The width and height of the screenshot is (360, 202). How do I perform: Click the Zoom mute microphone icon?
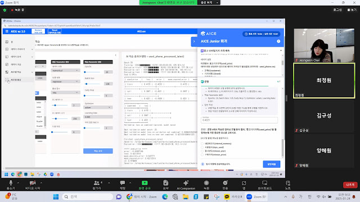coord(11,183)
